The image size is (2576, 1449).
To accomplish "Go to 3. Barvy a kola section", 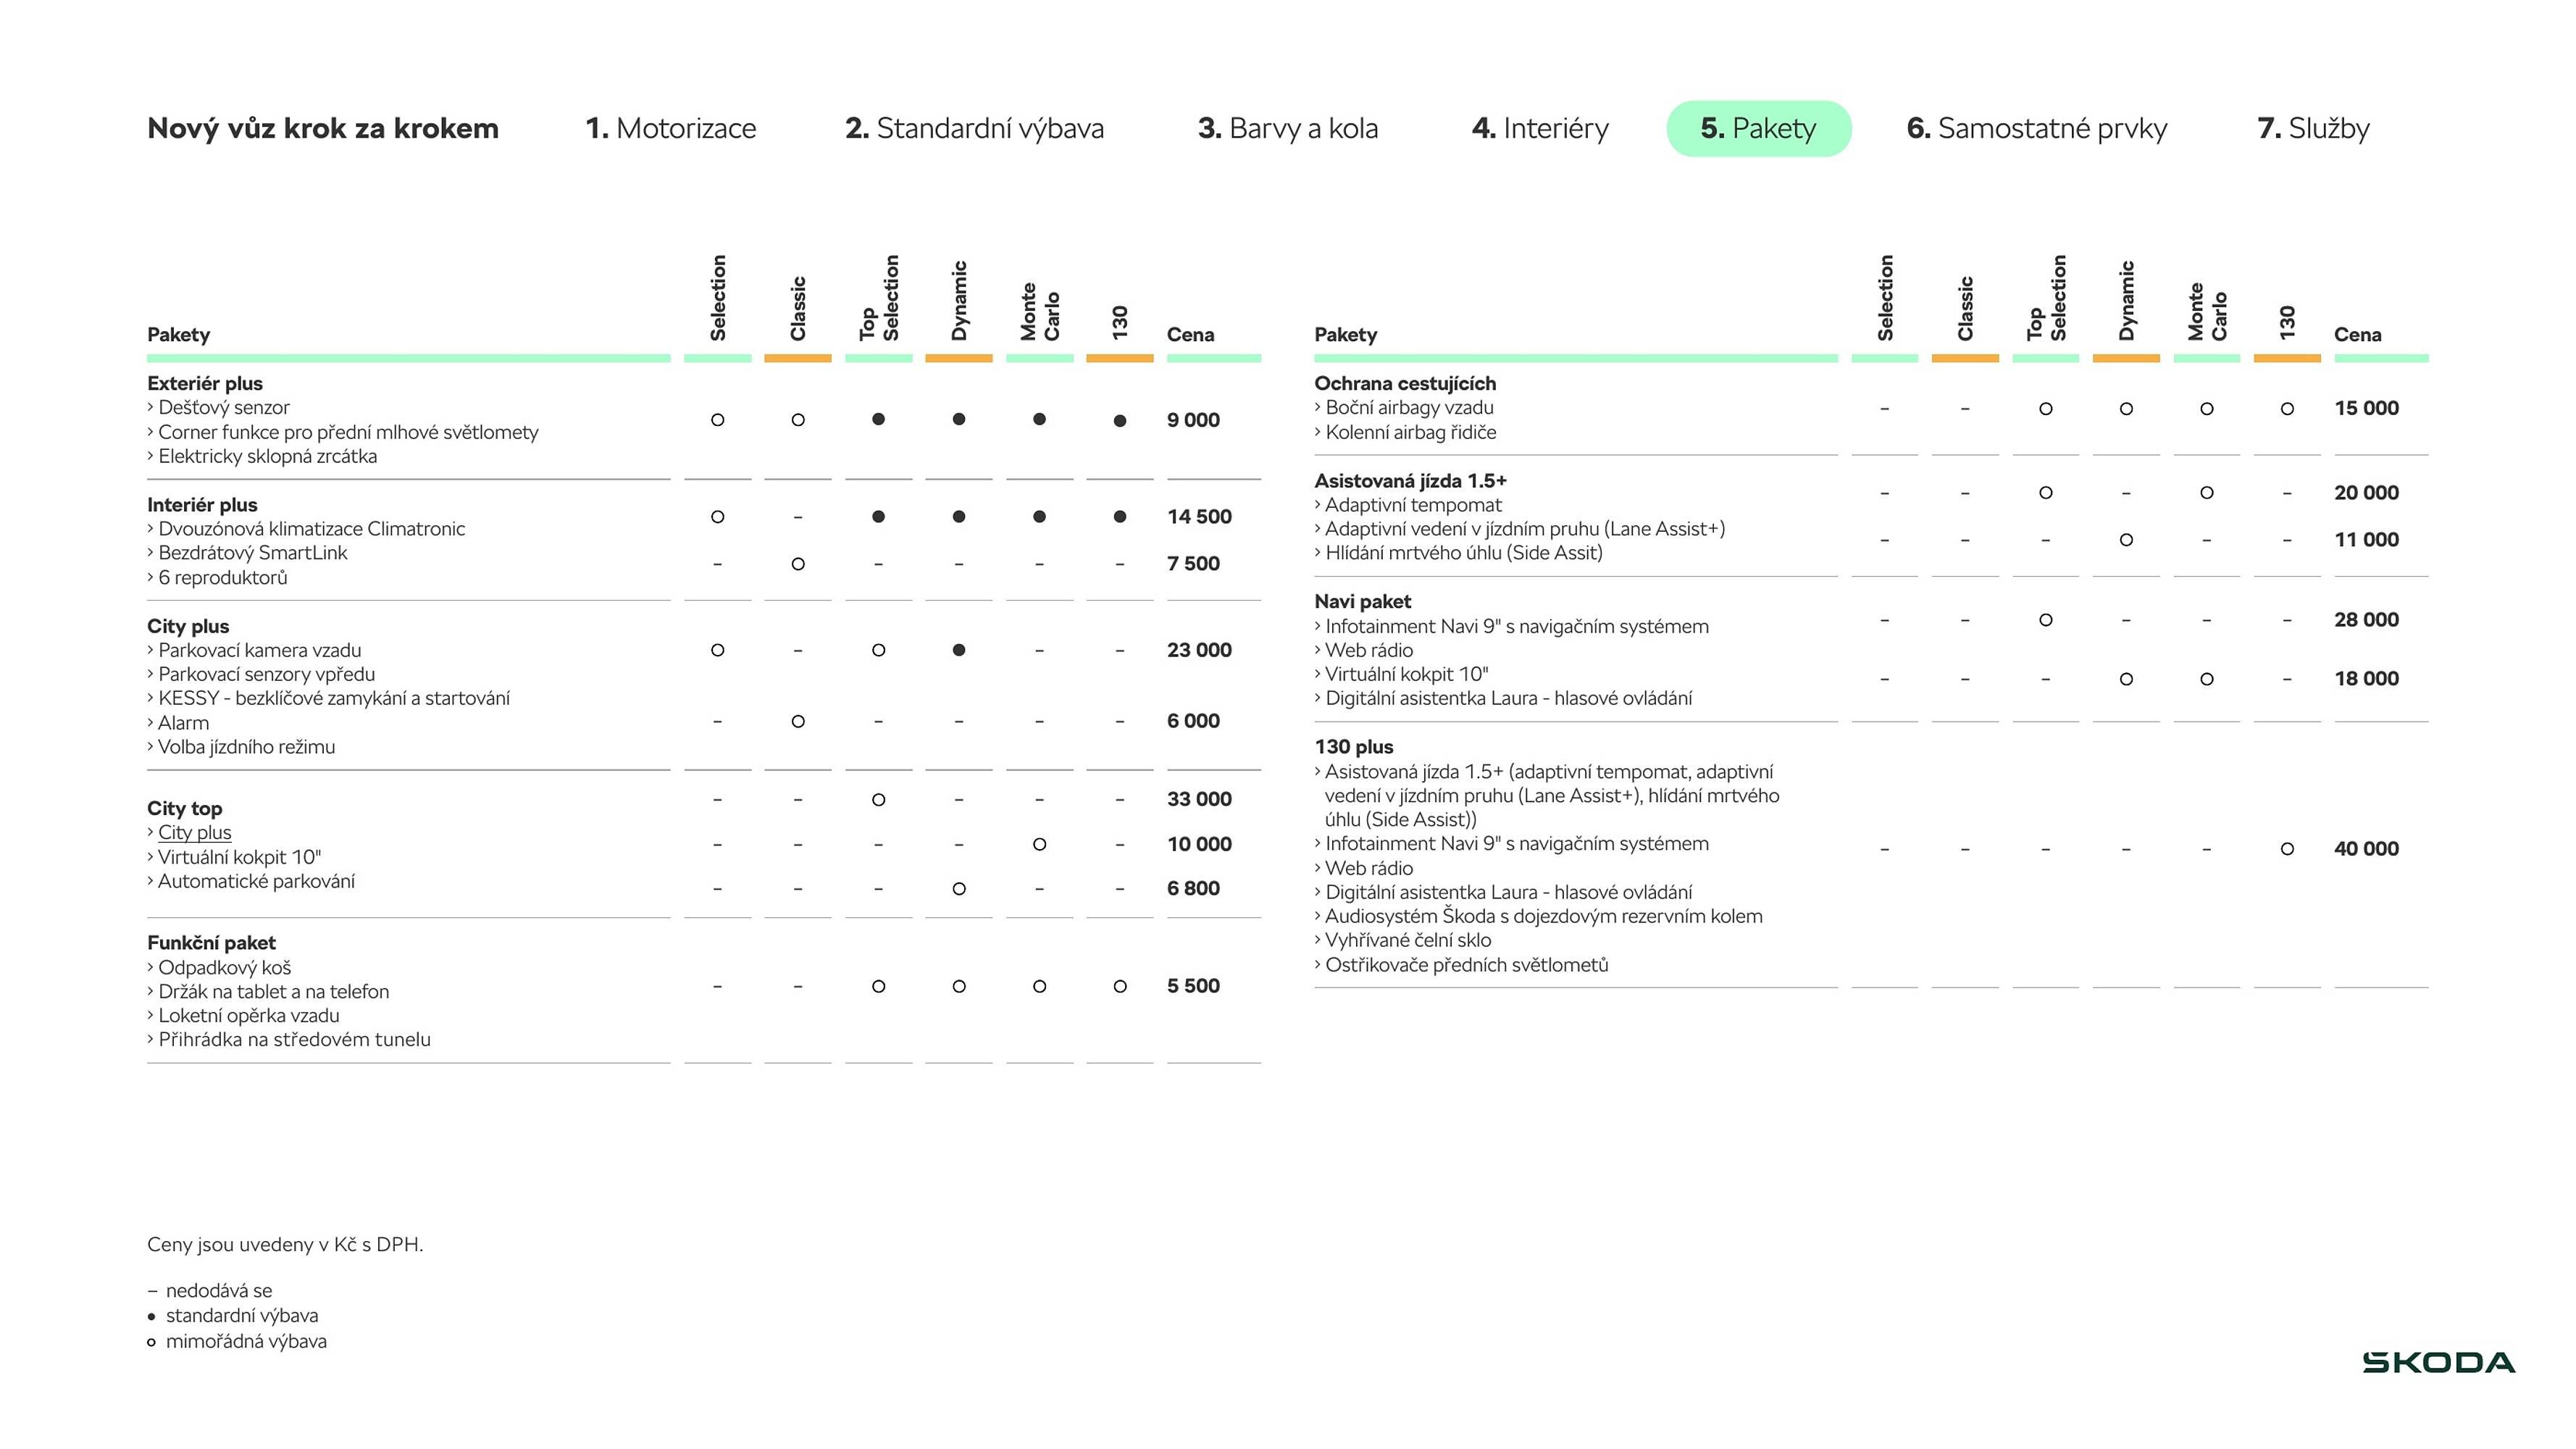I will 1287,128.
